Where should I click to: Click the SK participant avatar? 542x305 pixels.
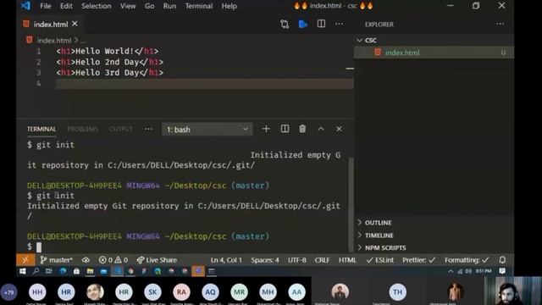(x=152, y=292)
